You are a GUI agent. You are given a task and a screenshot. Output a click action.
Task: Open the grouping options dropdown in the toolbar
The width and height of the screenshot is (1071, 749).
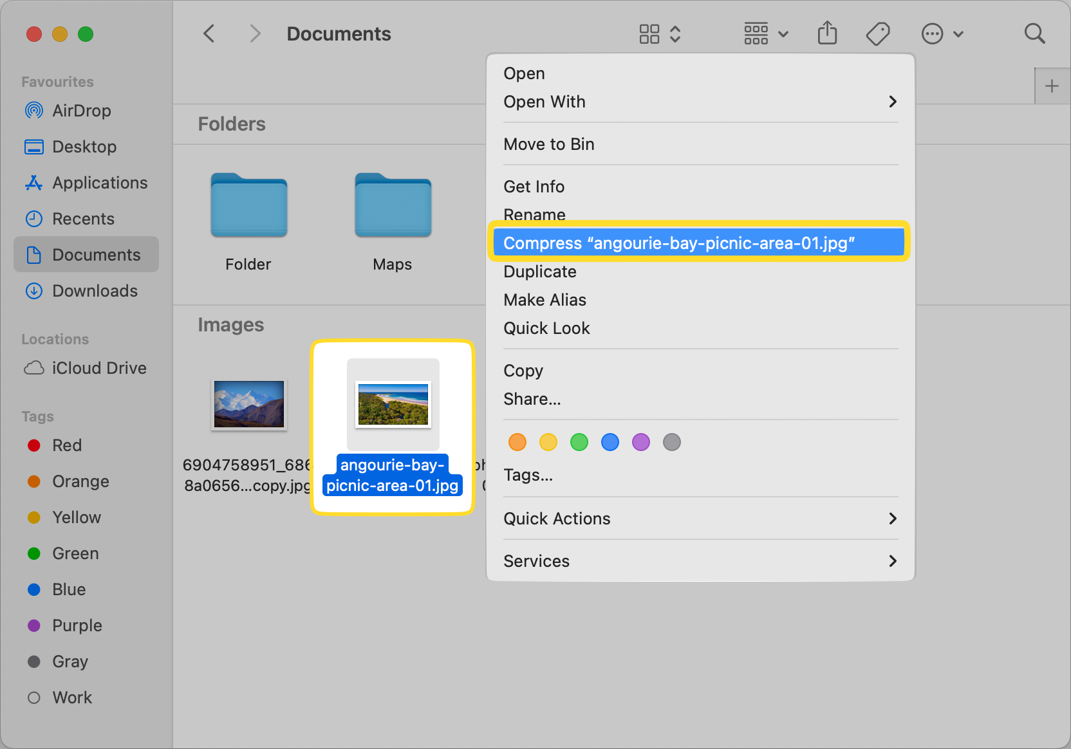pos(765,33)
